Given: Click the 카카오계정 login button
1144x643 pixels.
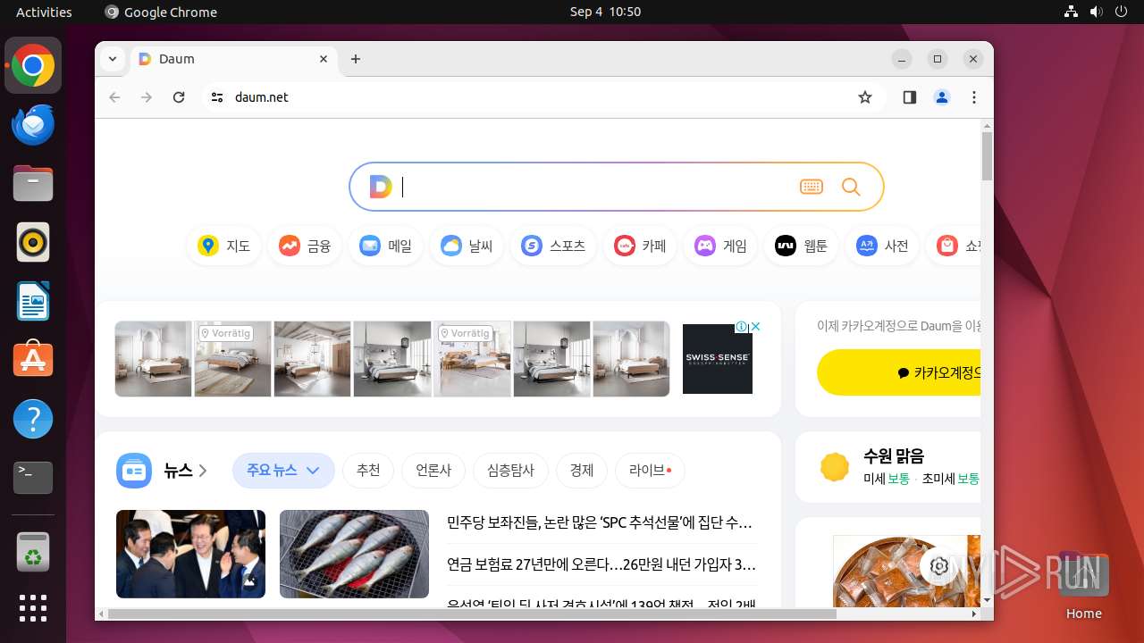Looking at the screenshot, I should (x=898, y=372).
